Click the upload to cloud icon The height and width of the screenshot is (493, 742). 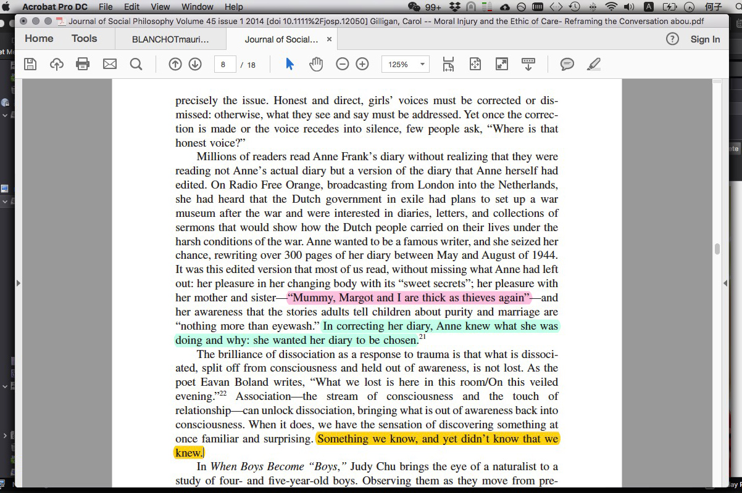(x=57, y=64)
